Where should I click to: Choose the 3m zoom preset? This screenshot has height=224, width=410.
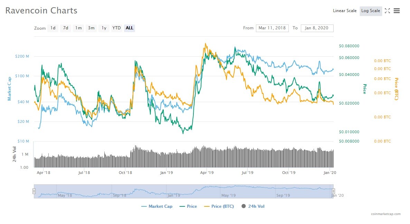(x=91, y=28)
